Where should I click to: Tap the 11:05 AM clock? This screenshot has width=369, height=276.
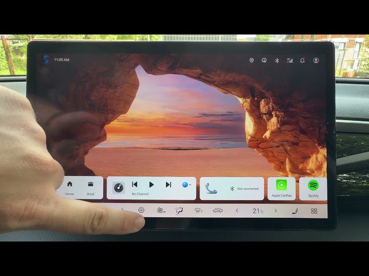(62, 60)
